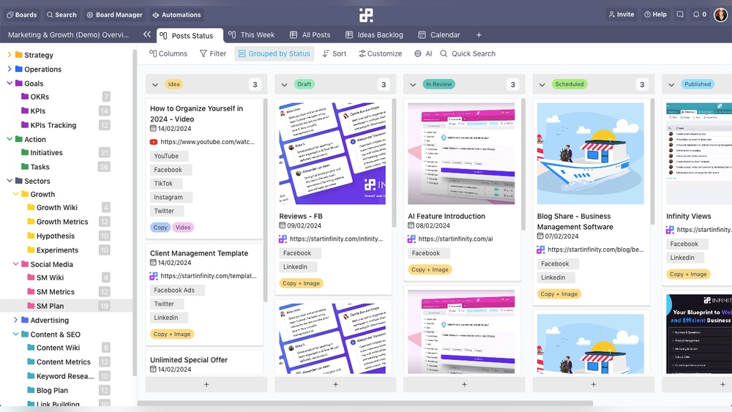Screen dimensions: 732x412
Task: Open the Customize options
Action: tap(380, 53)
